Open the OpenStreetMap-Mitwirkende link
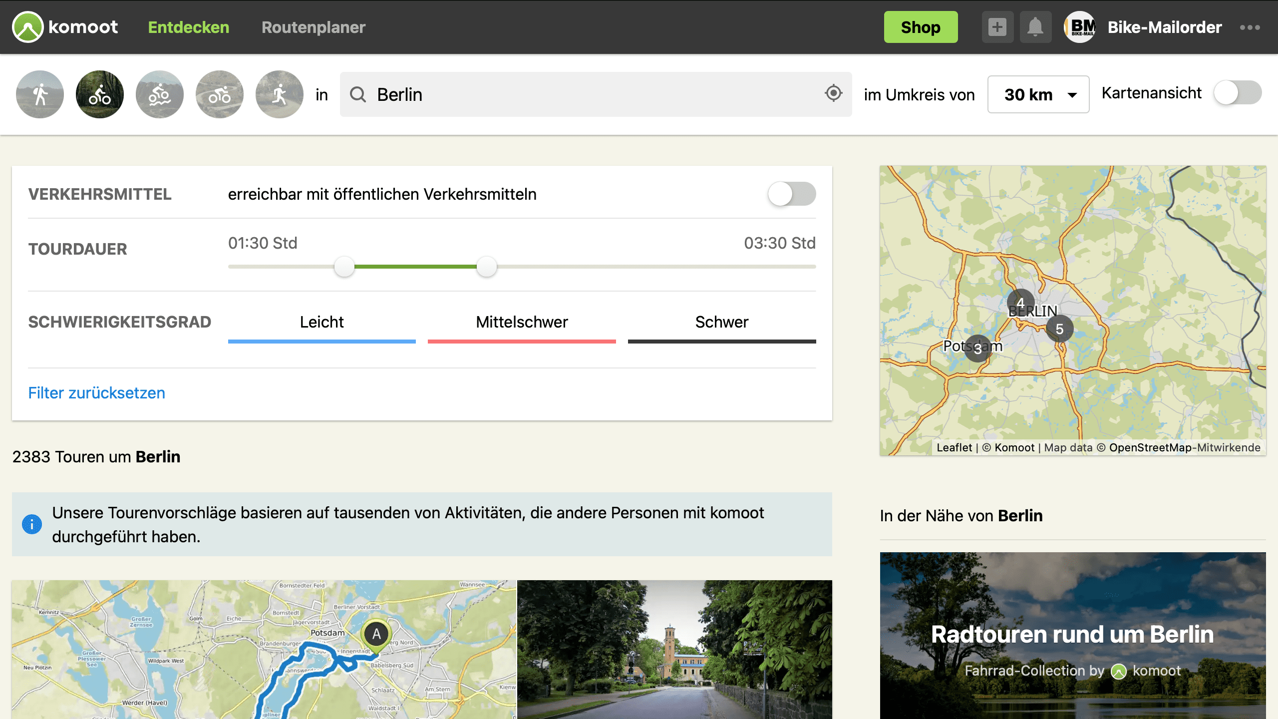The image size is (1278, 719). 1185,447
